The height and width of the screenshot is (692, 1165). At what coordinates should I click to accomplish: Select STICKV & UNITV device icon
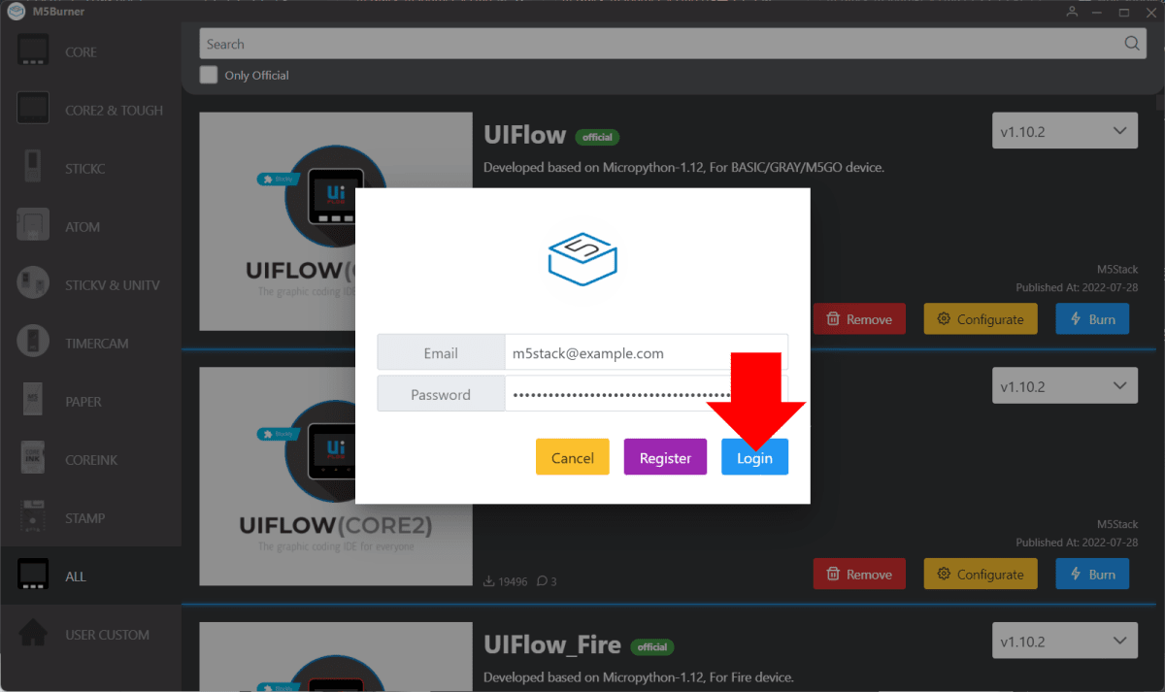pyautogui.click(x=33, y=284)
